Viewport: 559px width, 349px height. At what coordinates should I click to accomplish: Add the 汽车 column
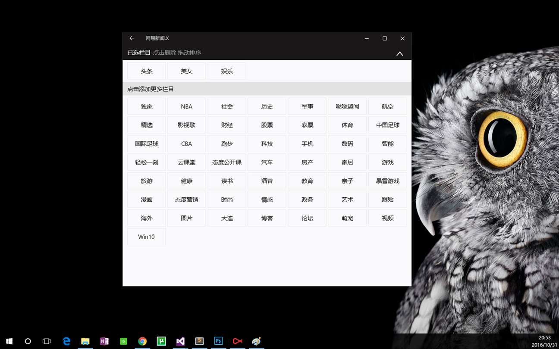pos(267,162)
